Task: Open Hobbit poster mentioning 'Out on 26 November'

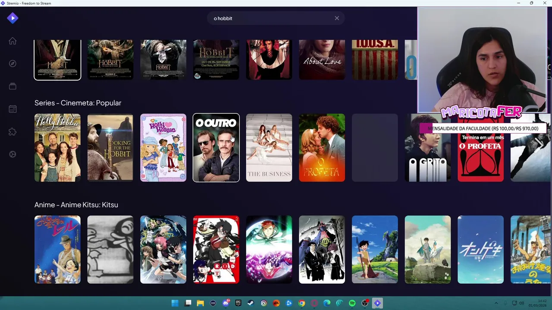Action: (x=216, y=60)
